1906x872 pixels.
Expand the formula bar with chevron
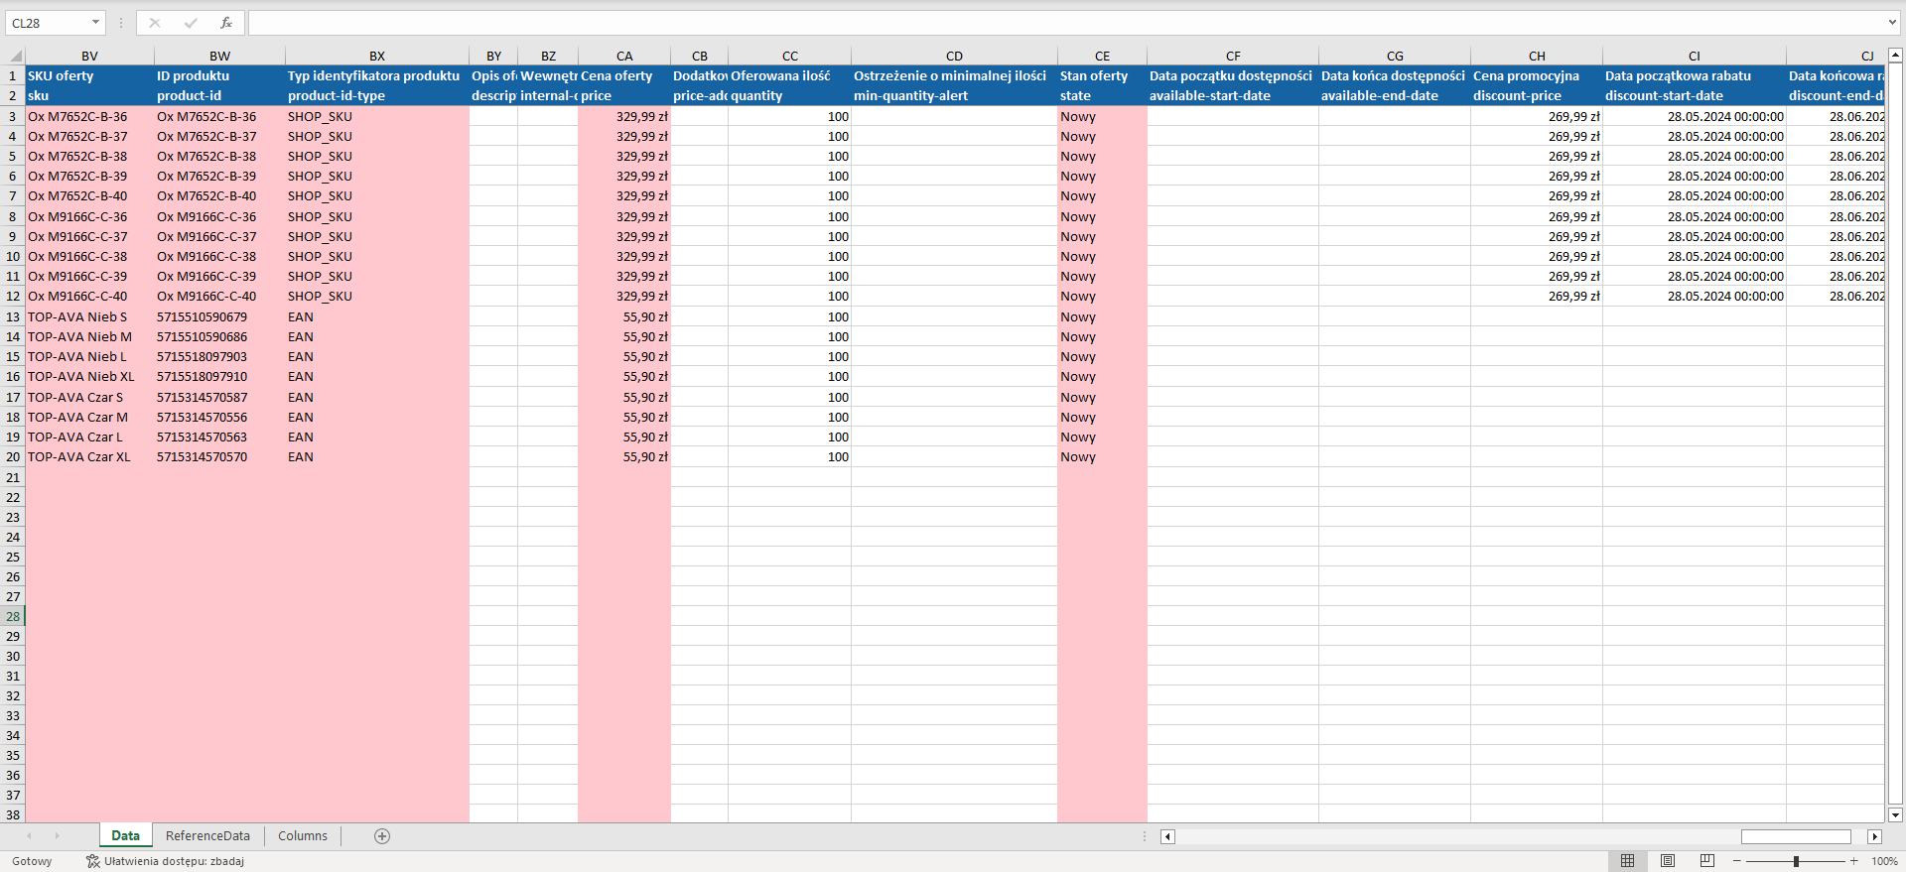coord(1892,23)
